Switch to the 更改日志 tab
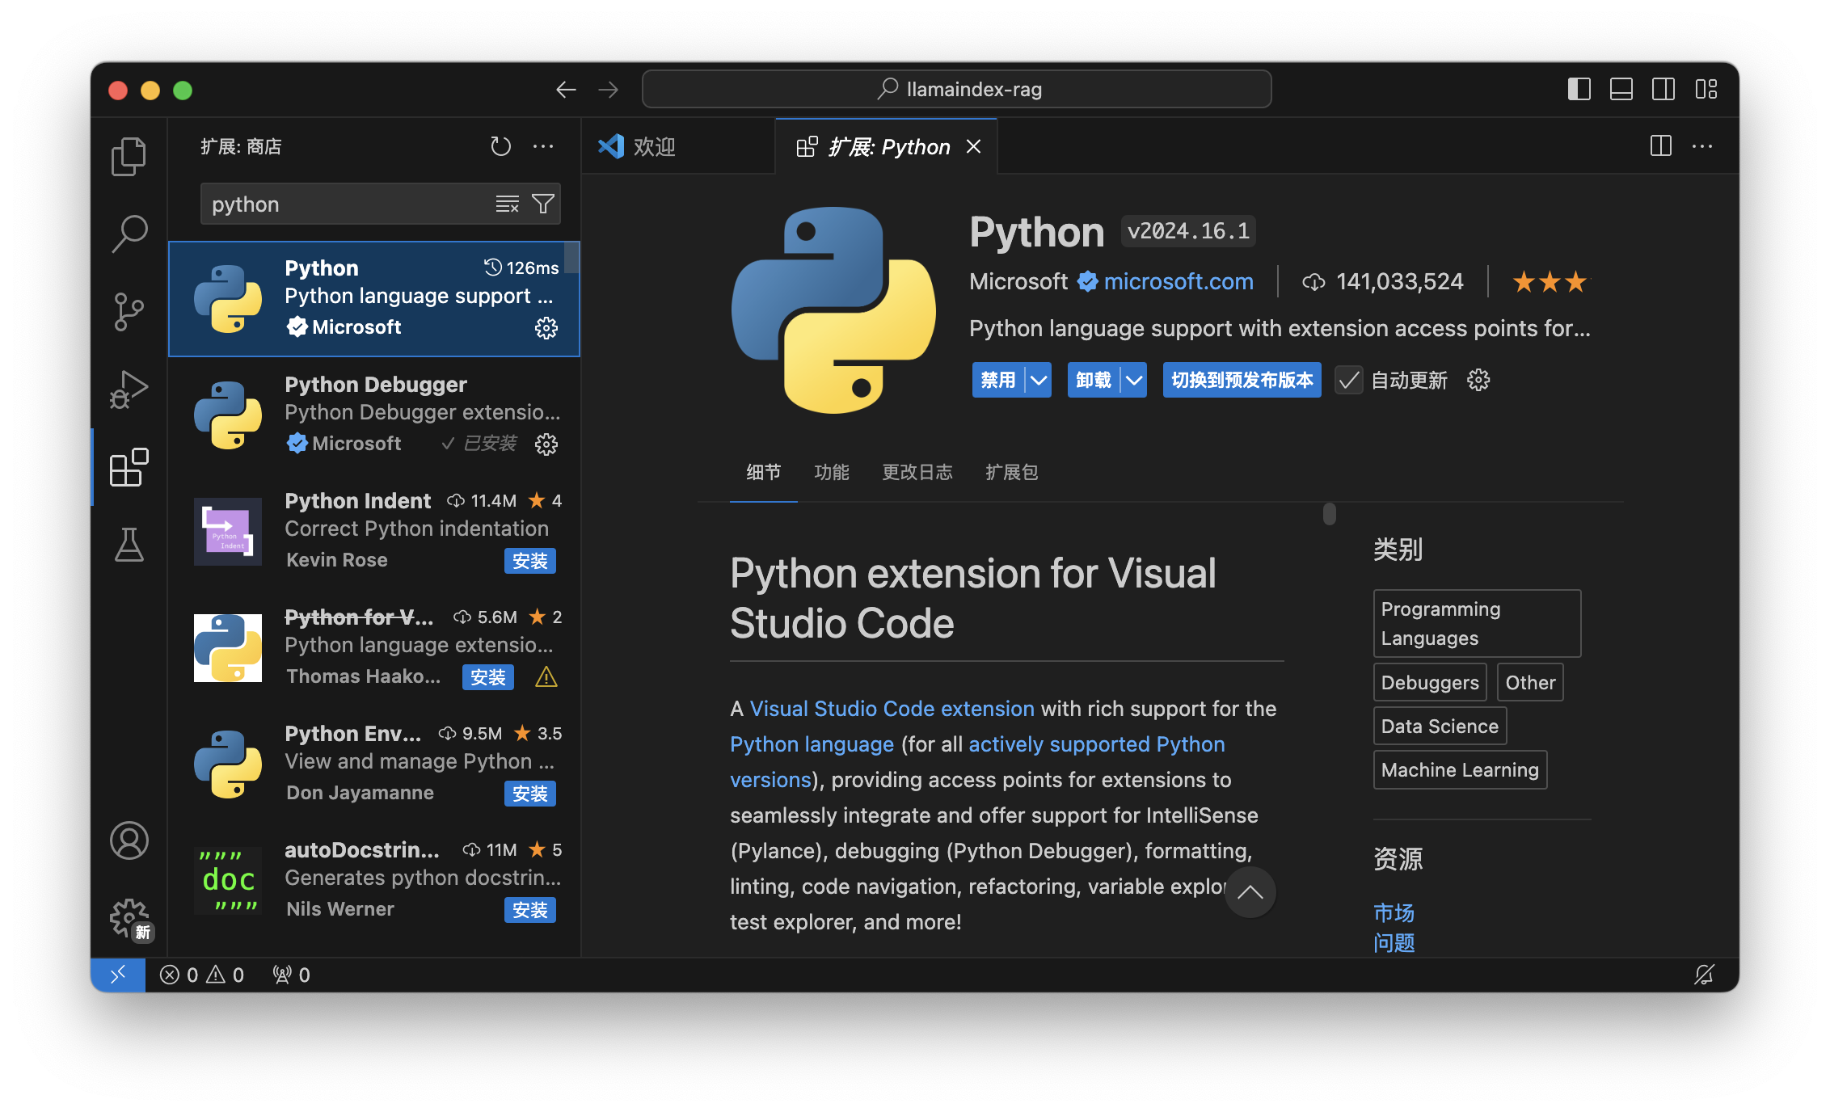This screenshot has width=1830, height=1112. pyautogui.click(x=917, y=472)
